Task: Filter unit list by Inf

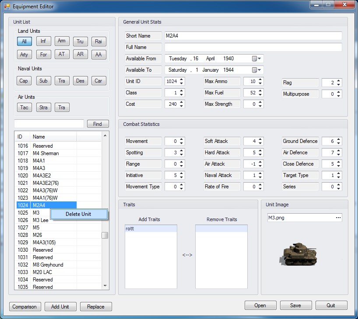Action: [43, 41]
